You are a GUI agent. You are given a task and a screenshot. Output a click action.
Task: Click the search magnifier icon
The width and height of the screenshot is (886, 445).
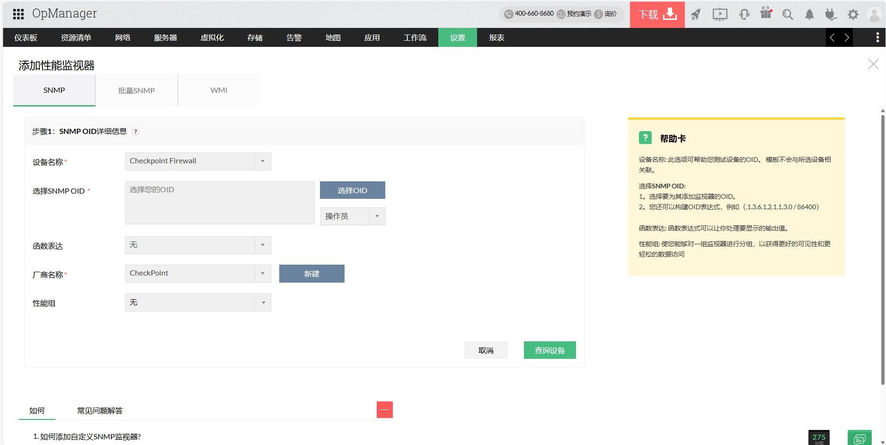tap(788, 14)
